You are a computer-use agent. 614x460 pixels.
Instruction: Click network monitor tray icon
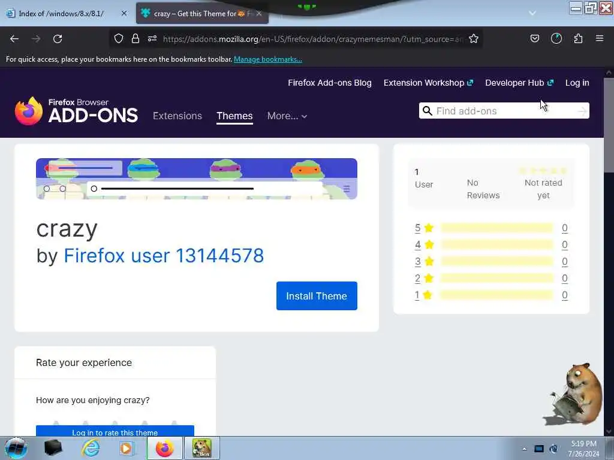click(539, 449)
